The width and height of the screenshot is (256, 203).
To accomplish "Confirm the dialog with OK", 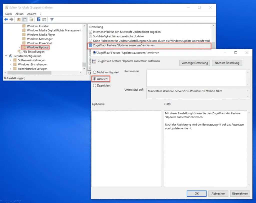I will point(196,193).
